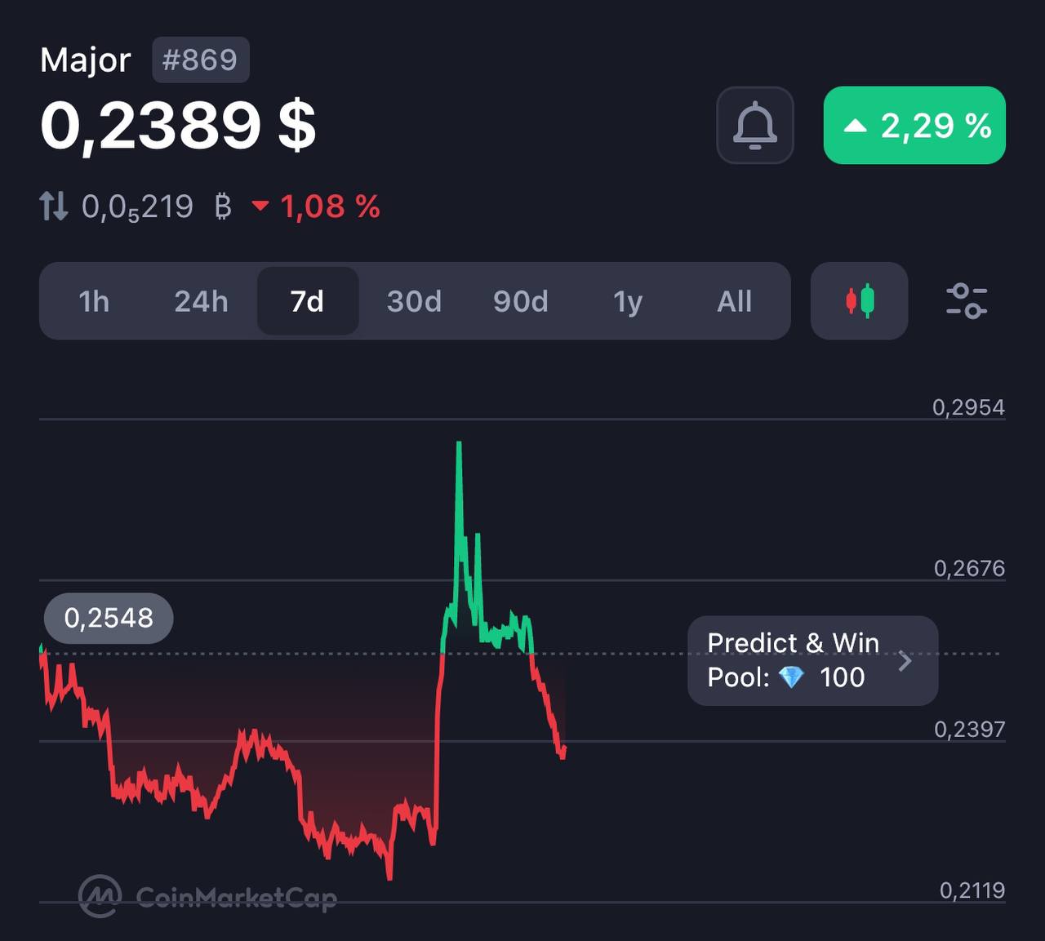
Task: Click the CoinMarketCap logo watermark
Action: pyautogui.click(x=208, y=897)
